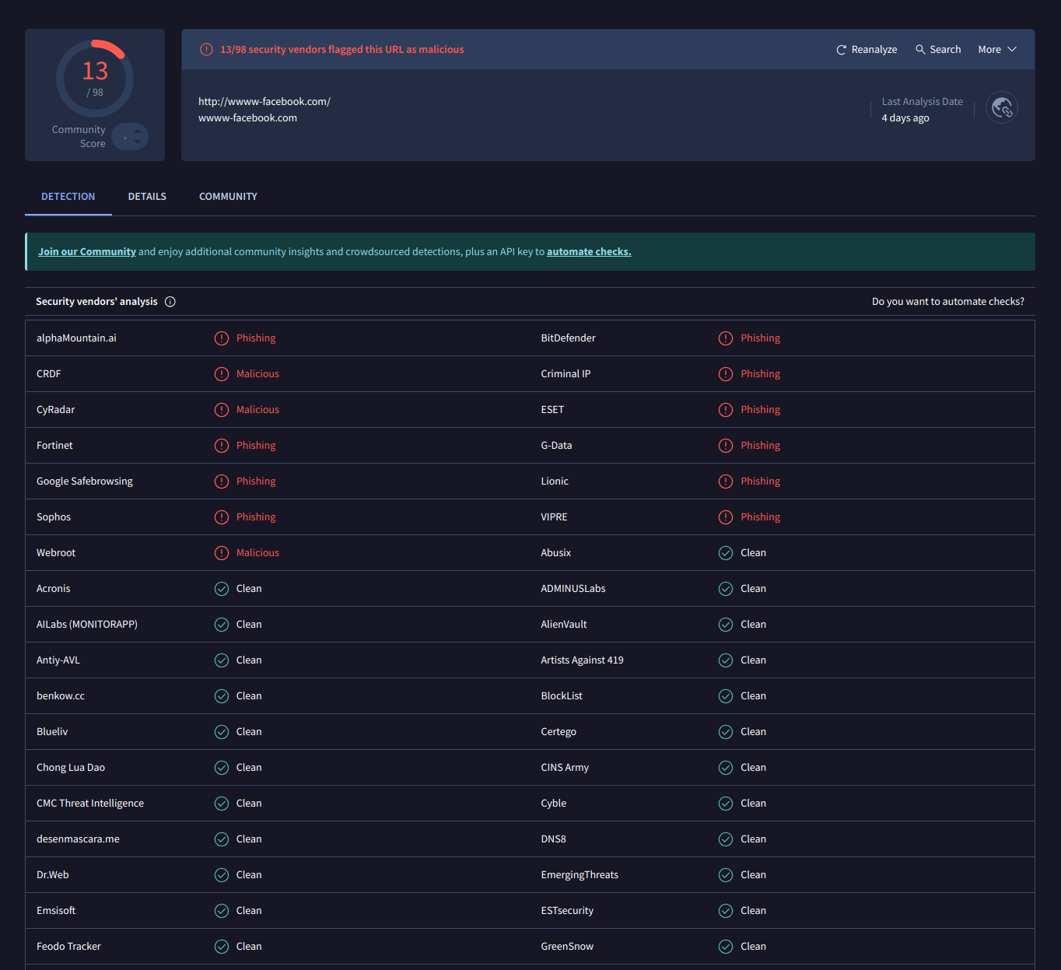Follow the automate checks link in banner

click(589, 252)
